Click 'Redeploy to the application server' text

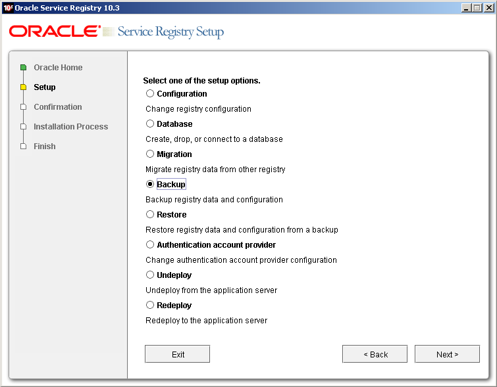point(206,321)
